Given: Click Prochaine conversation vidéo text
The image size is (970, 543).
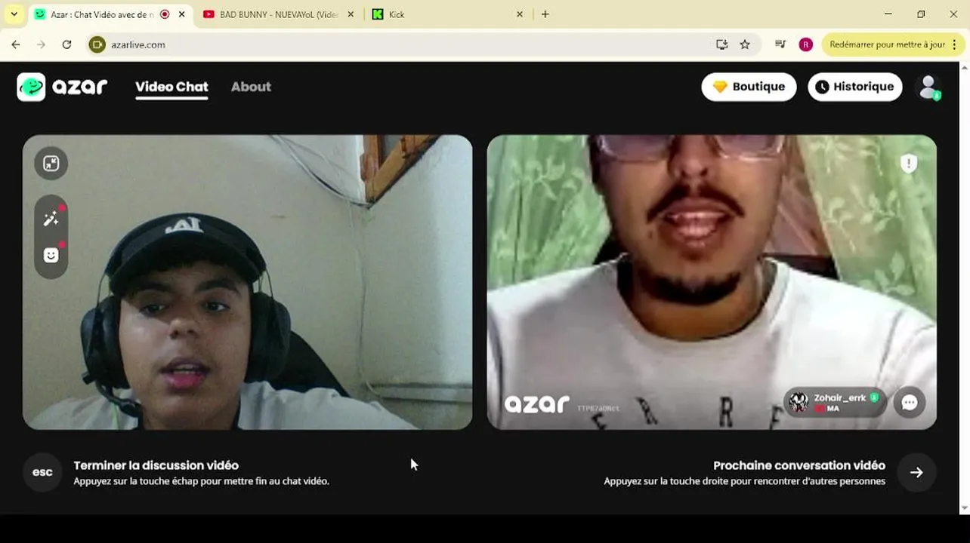Looking at the screenshot, I should click(799, 465).
